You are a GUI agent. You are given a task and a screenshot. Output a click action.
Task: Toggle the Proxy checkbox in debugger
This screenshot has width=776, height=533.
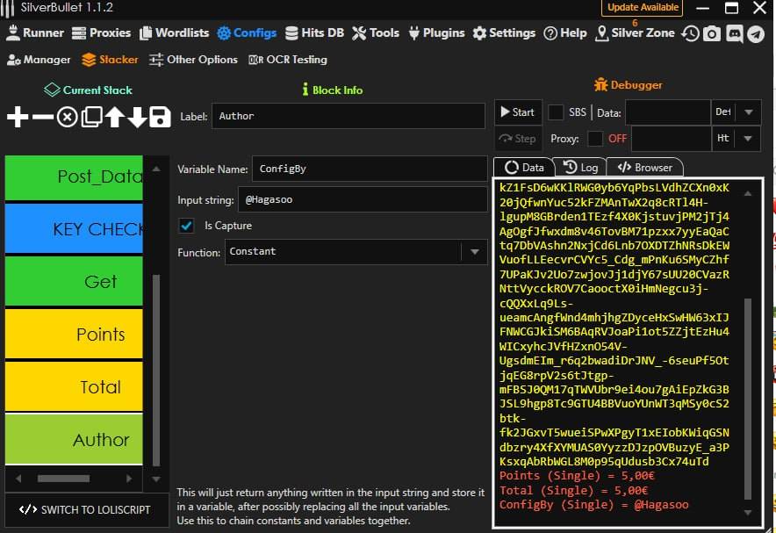pos(595,139)
